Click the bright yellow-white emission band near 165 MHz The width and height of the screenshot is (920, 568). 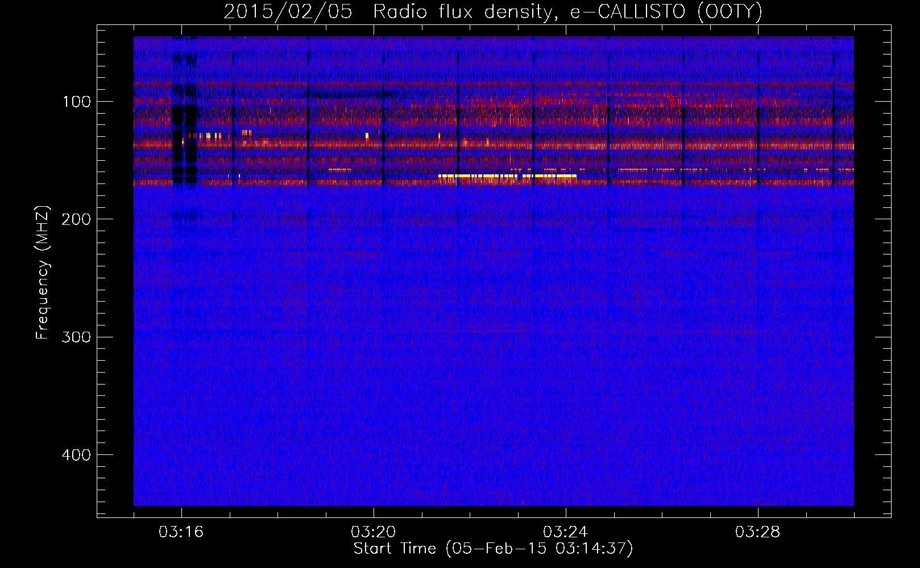[507, 176]
